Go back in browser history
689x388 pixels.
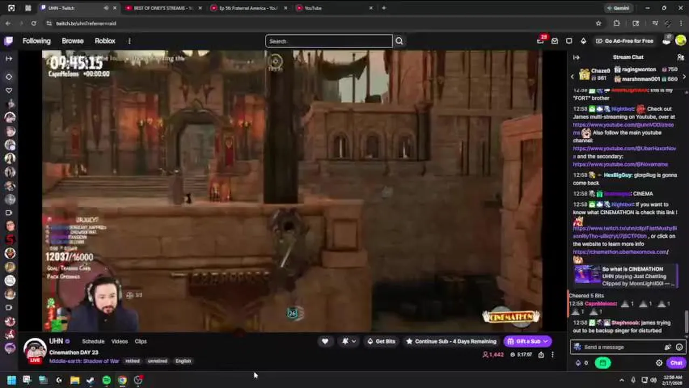pos(8,23)
